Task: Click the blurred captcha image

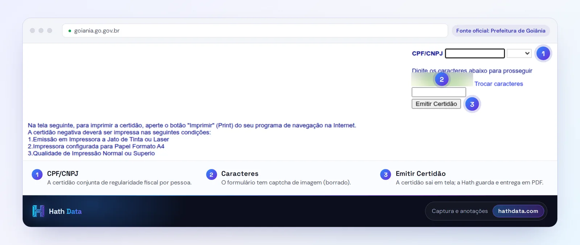Action: [442, 79]
